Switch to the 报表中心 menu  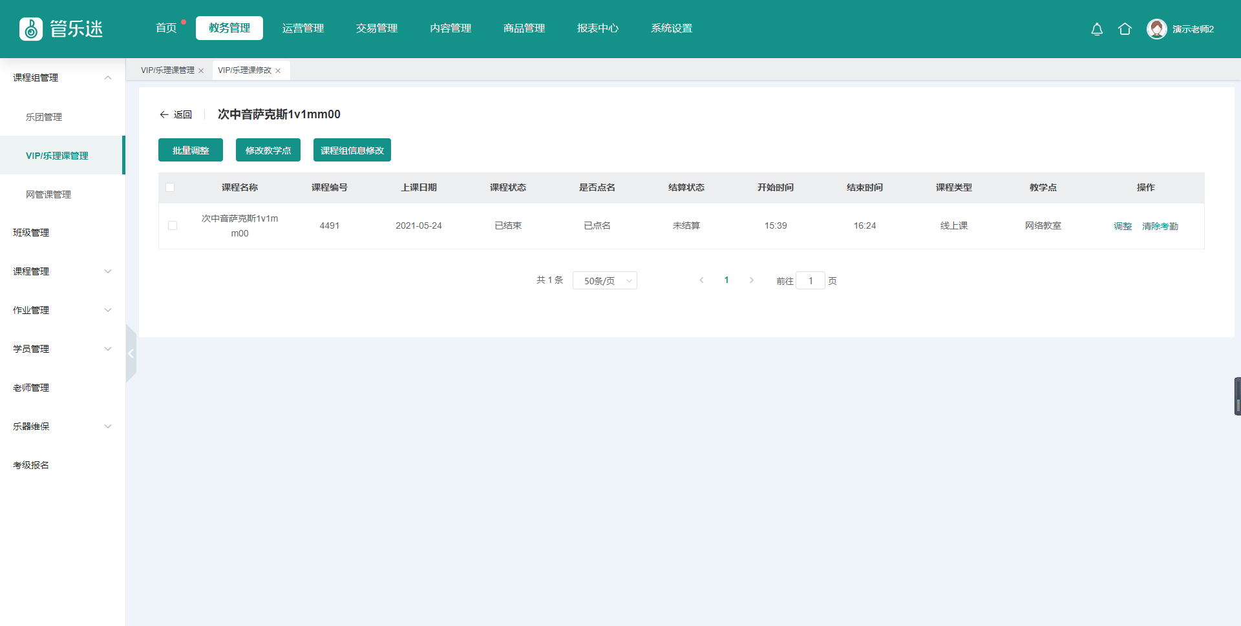click(598, 28)
